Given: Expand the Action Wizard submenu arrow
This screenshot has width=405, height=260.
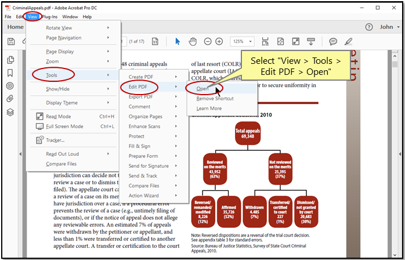Looking at the screenshot, I should tap(176, 196).
